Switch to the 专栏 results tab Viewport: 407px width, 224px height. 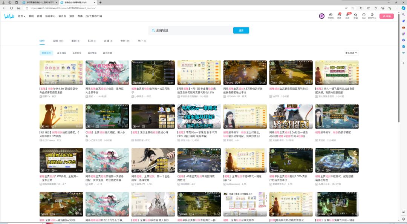(125, 41)
